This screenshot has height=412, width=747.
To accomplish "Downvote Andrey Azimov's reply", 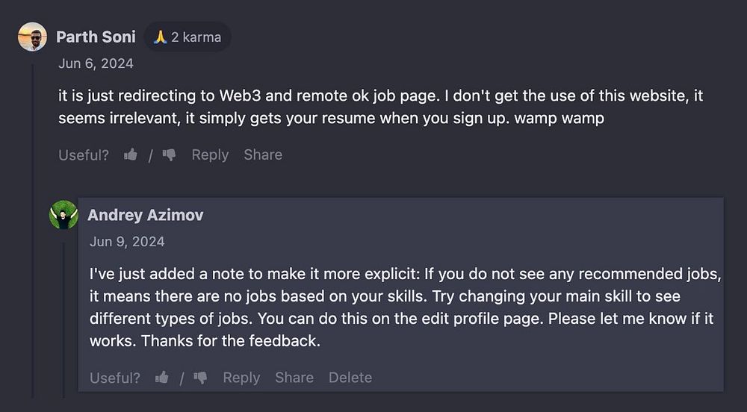I will point(200,378).
